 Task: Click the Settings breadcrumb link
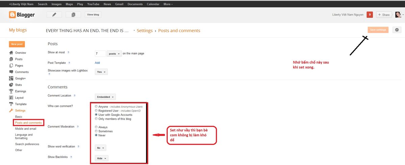[x=145, y=31]
